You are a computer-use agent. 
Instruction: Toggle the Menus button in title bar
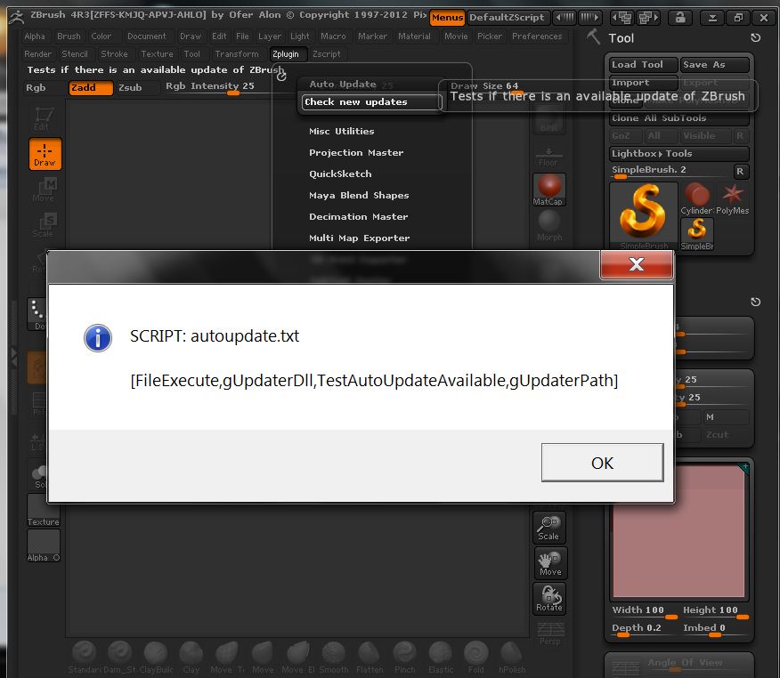point(447,18)
